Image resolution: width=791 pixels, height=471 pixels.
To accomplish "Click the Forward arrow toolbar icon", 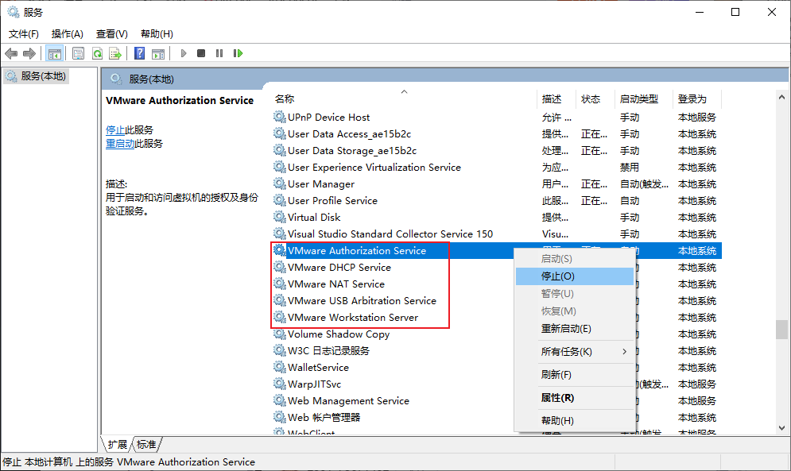I will (x=29, y=53).
